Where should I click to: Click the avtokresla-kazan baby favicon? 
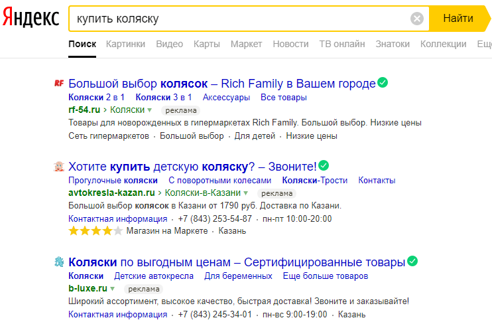tap(59, 167)
